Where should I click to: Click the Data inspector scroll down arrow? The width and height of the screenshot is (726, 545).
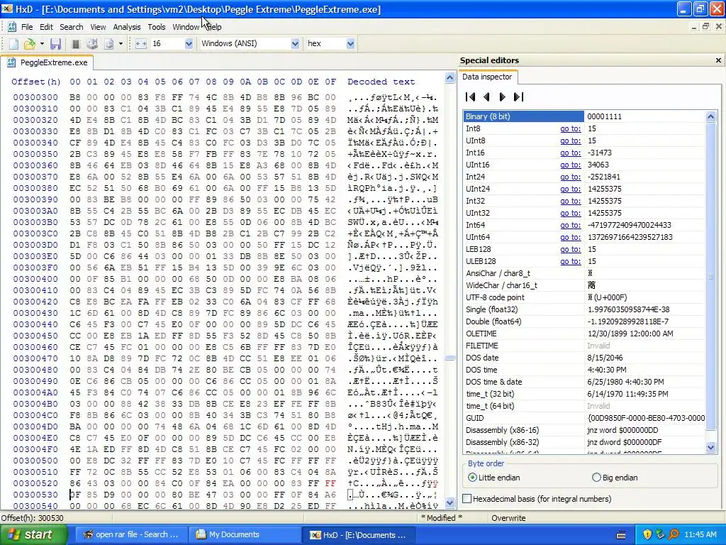[710, 447]
